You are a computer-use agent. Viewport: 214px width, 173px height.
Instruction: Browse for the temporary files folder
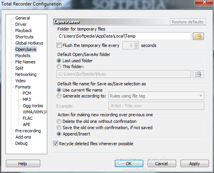tap(198, 36)
